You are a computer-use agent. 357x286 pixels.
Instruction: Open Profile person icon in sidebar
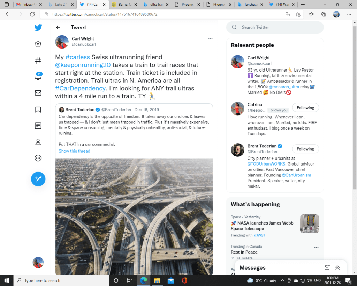[38, 142]
